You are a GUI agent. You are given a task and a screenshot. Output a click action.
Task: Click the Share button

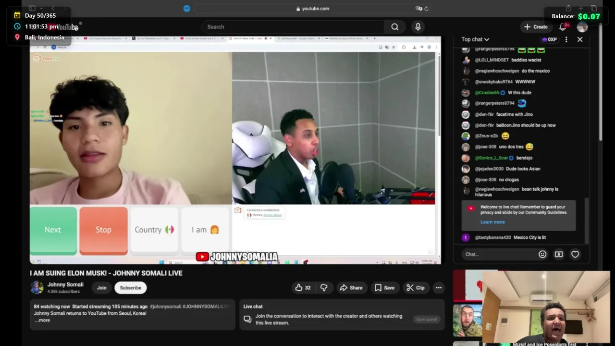(351, 288)
